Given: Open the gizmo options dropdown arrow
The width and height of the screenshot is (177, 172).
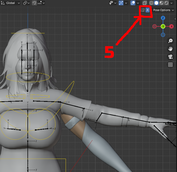Looking at the screenshot, I should tap(126, 3).
